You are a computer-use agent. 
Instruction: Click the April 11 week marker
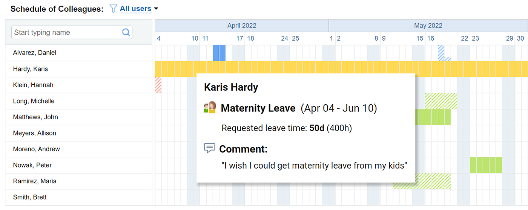(x=205, y=38)
